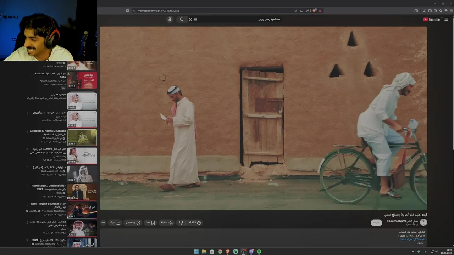Open the Nabil Tayeh Fel Amaken thumbnail

click(x=82, y=210)
